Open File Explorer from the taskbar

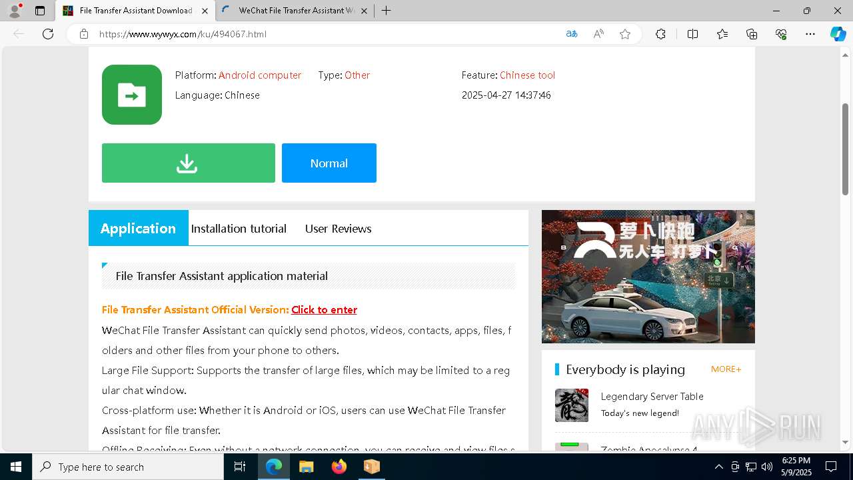[x=307, y=467]
